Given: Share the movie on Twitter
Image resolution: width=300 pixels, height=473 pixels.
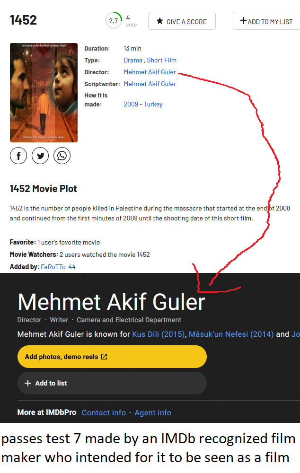Looking at the screenshot, I should click(x=40, y=156).
